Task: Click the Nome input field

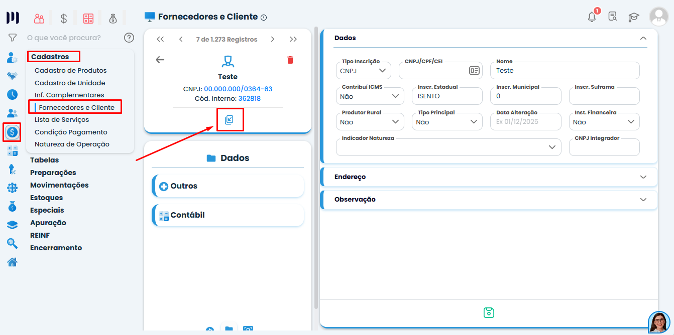Action: 565,71
